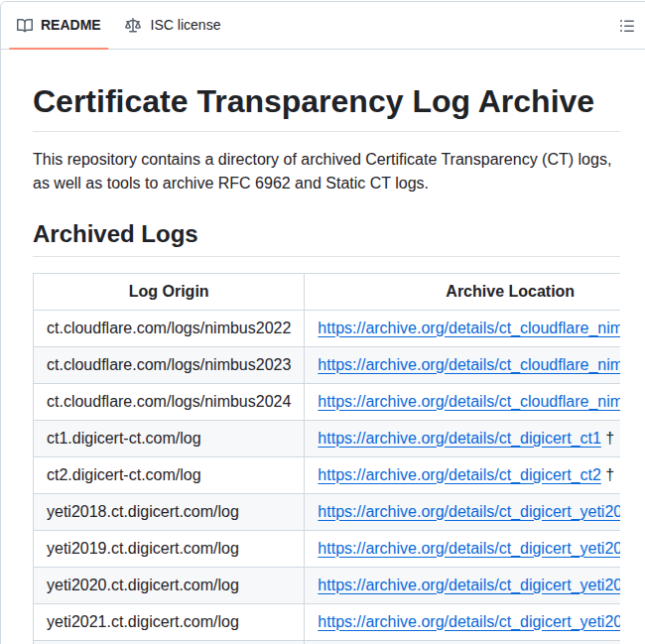Viewport: 645px width, 644px height.
Task: Click ct.cloudflare.com/logs/nimbus2024 cell
Action: click(169, 401)
